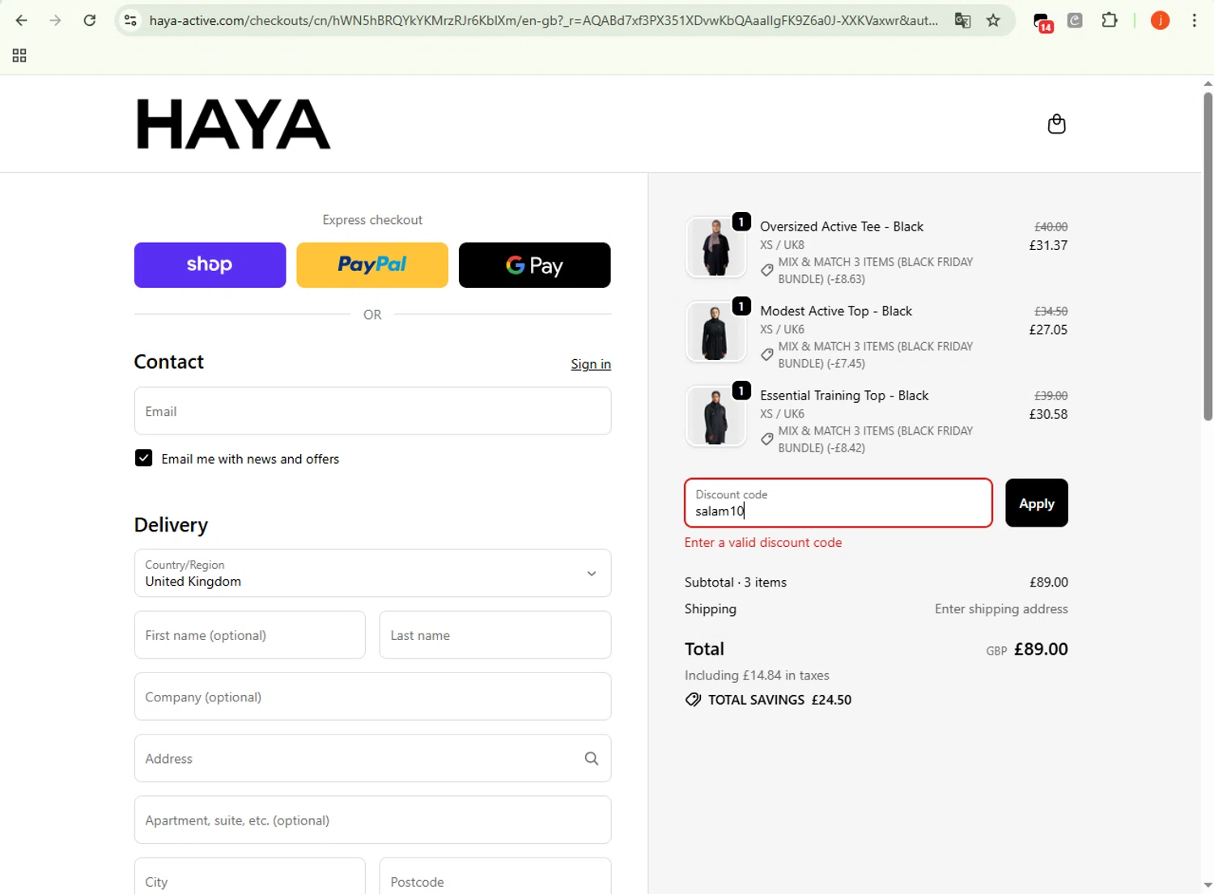Click the address search magnifier icon
The width and height of the screenshot is (1214, 894).
592,758
